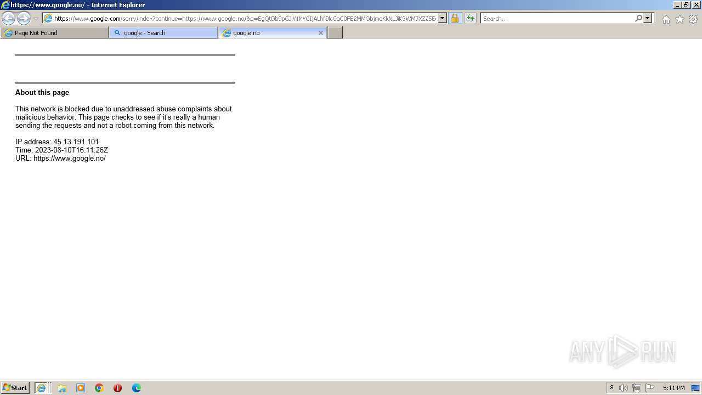
Task: Open the volume speaker tray icon
Action: [624, 388]
